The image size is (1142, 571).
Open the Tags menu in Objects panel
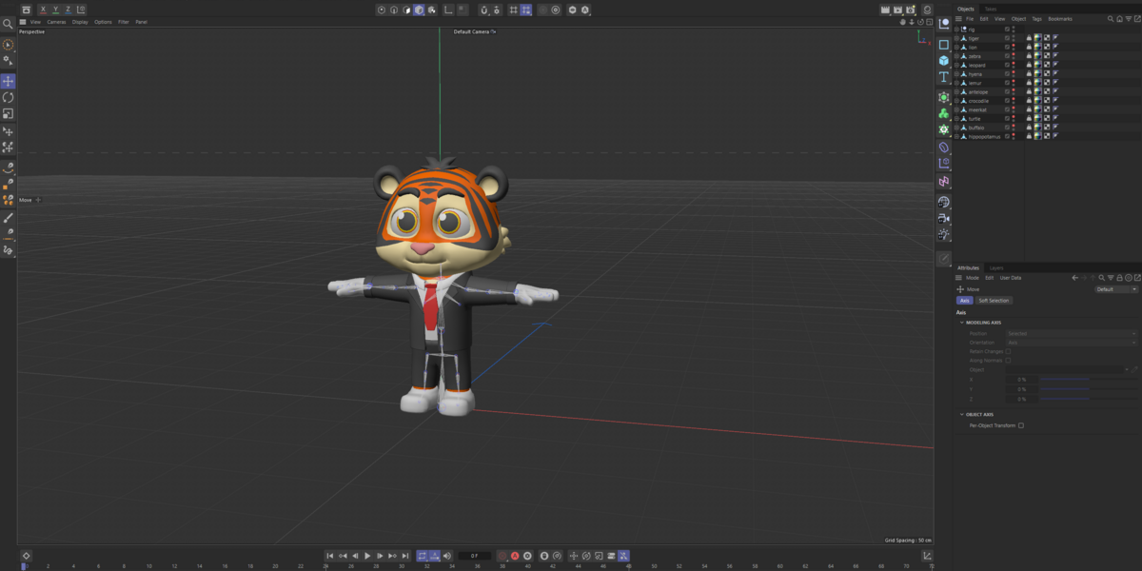coord(1036,18)
